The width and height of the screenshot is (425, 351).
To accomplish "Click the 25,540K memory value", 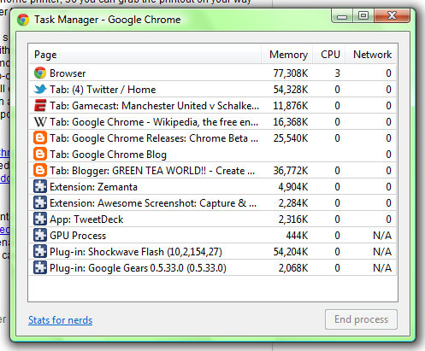I will click(x=291, y=138).
